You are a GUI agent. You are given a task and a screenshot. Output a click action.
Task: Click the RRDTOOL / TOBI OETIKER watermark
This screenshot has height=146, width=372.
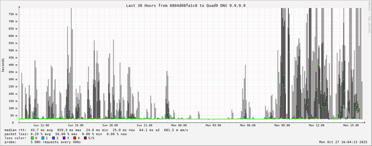coord(369,17)
